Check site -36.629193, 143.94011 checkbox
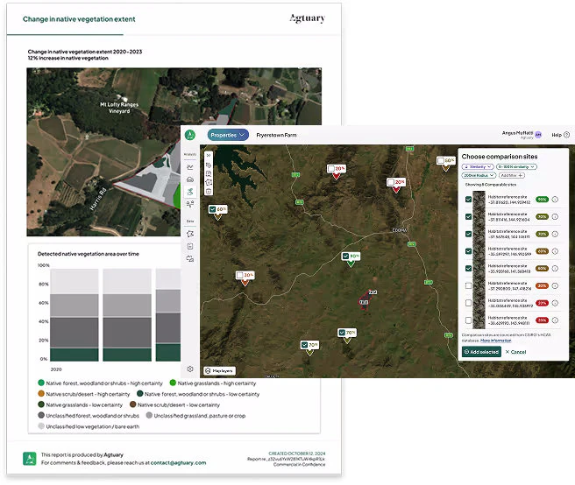The height and width of the screenshot is (485, 575). [468, 320]
